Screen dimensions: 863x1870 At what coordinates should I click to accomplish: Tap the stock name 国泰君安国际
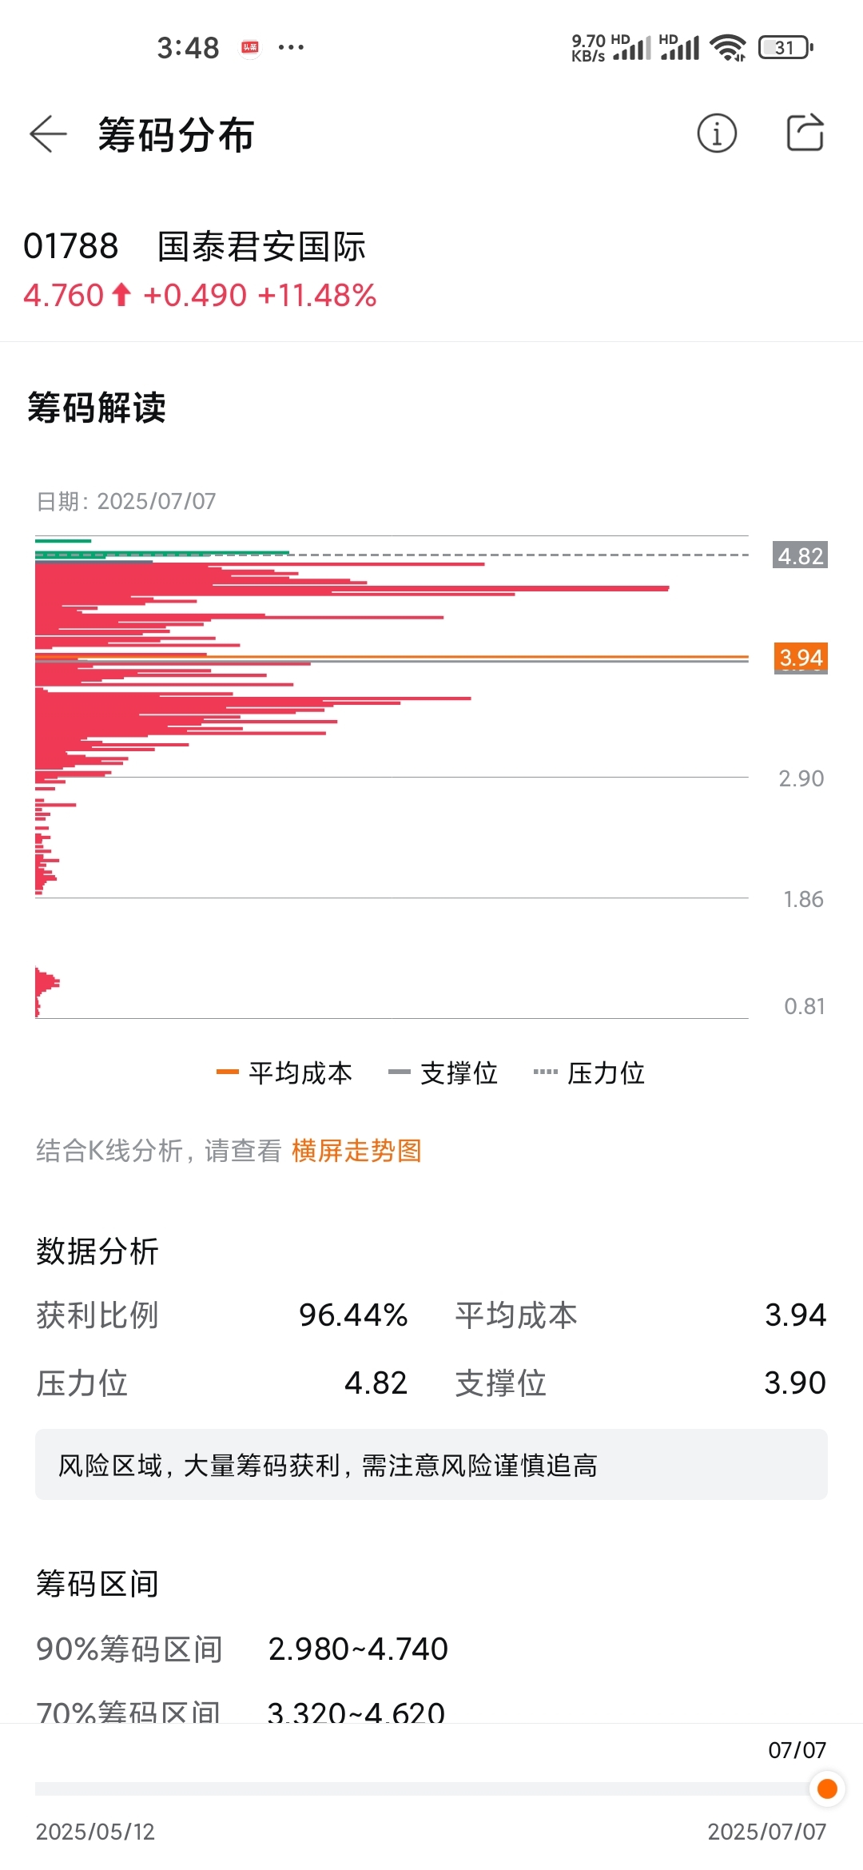click(261, 246)
